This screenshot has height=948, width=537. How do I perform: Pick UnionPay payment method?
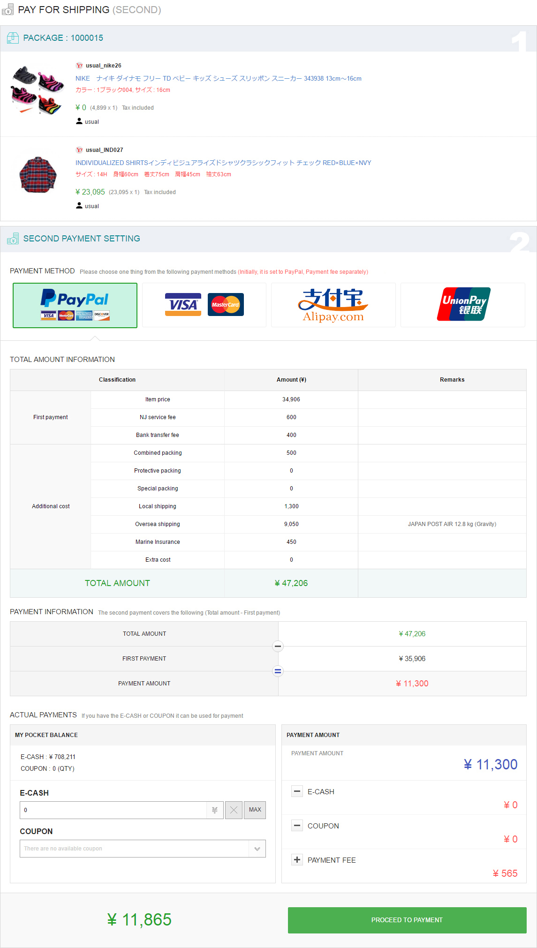pos(463,305)
